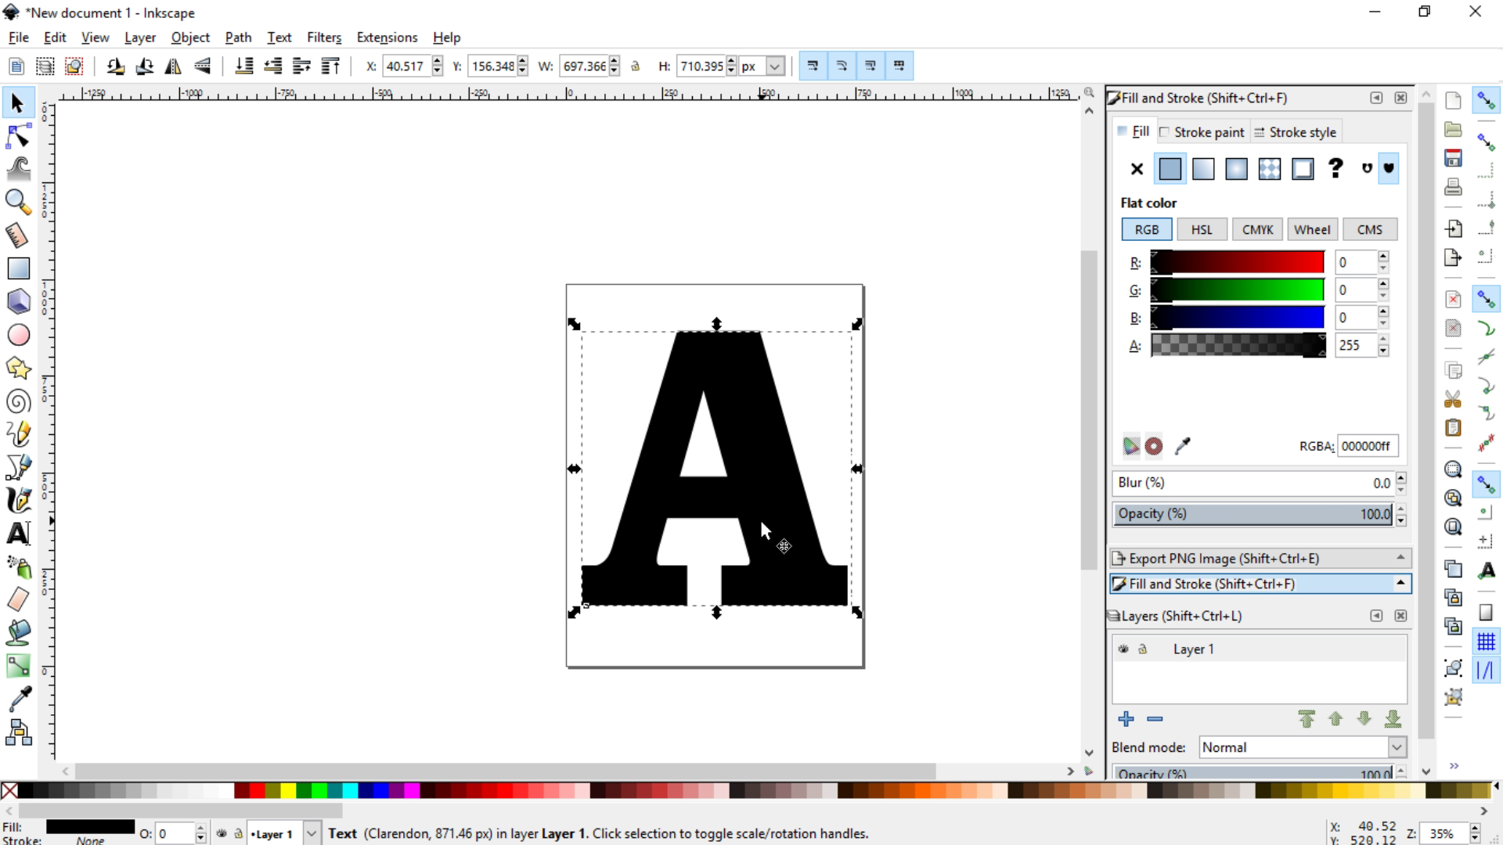Switch to Stroke paint tab

pos(1202,132)
